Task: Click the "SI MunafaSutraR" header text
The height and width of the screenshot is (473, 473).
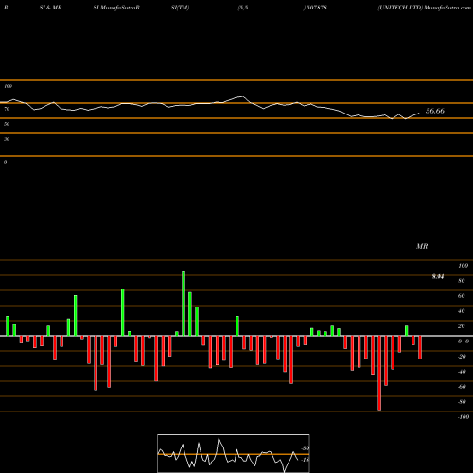Action: point(116,8)
